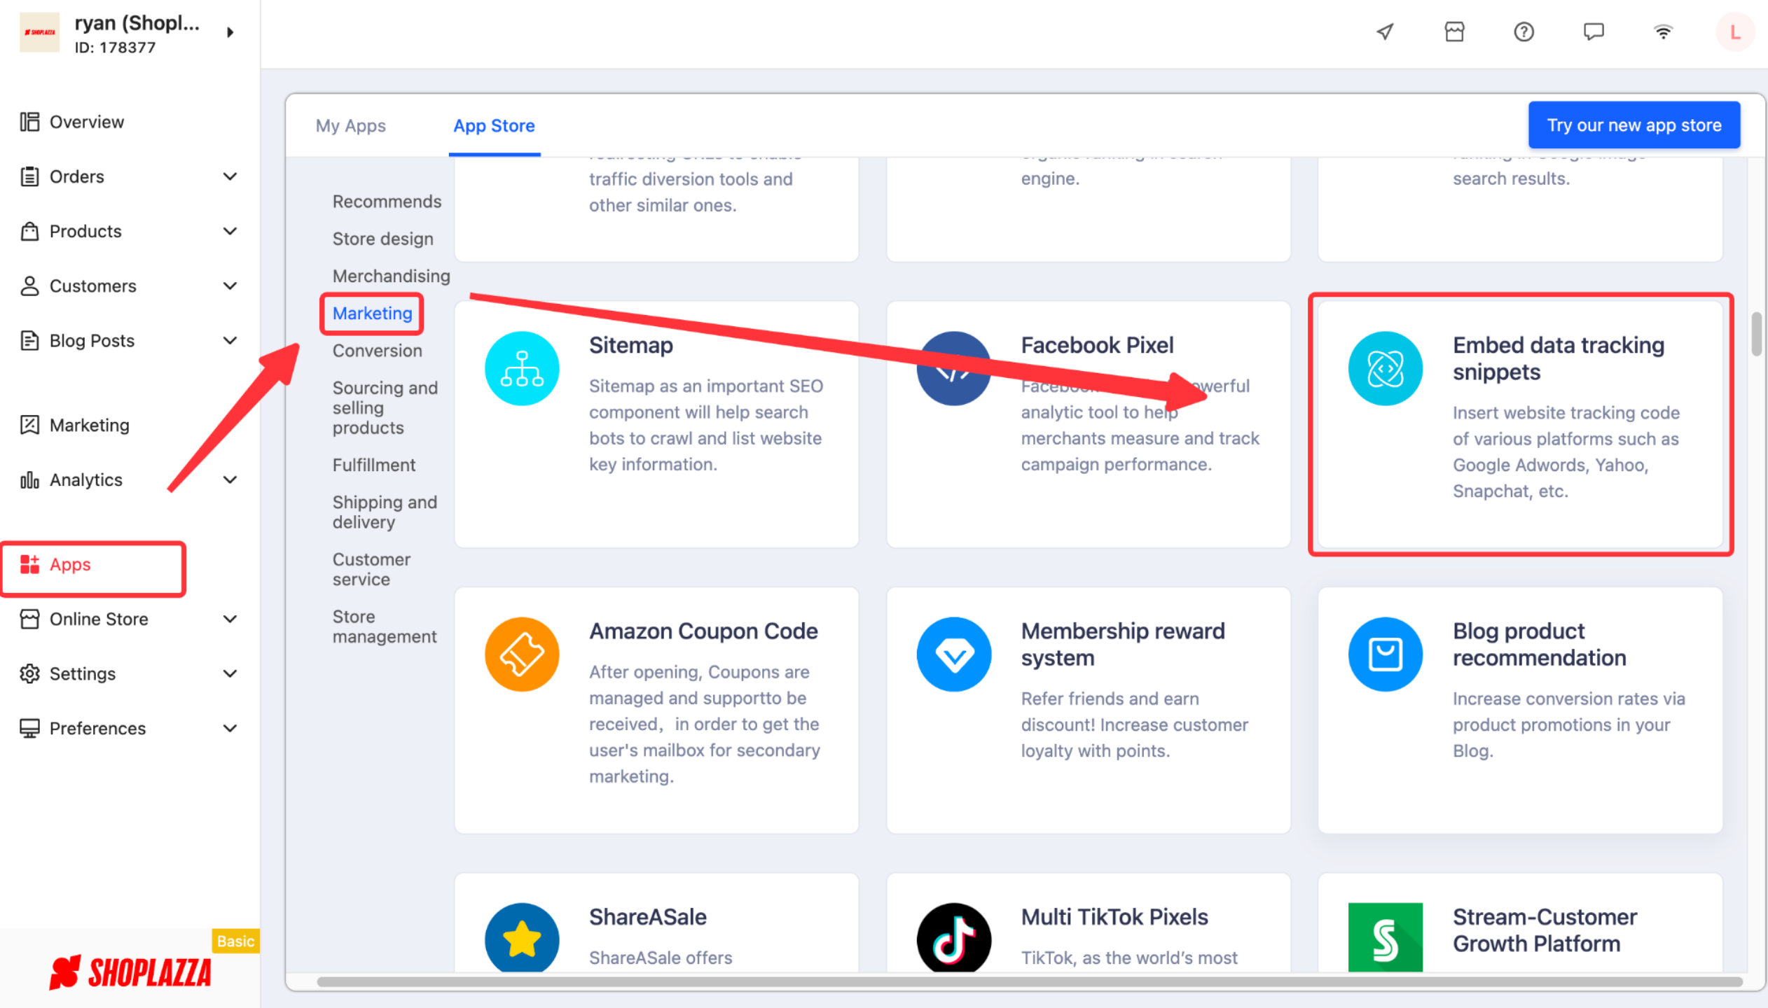Open the help question mark icon
Screen dimensions: 1768x1008
1524,31
